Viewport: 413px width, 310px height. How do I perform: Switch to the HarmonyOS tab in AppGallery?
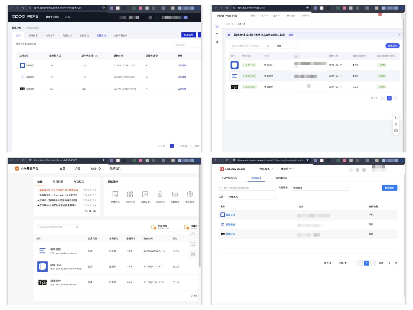pos(229,178)
